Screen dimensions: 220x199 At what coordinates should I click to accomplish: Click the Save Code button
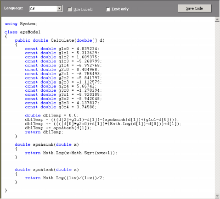[x=194, y=8]
